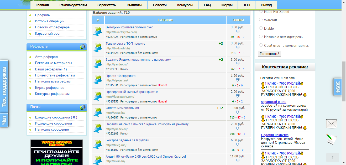346x165 pixels.
Task: Click the globe icon in Почта header
Action: tap(83, 107)
